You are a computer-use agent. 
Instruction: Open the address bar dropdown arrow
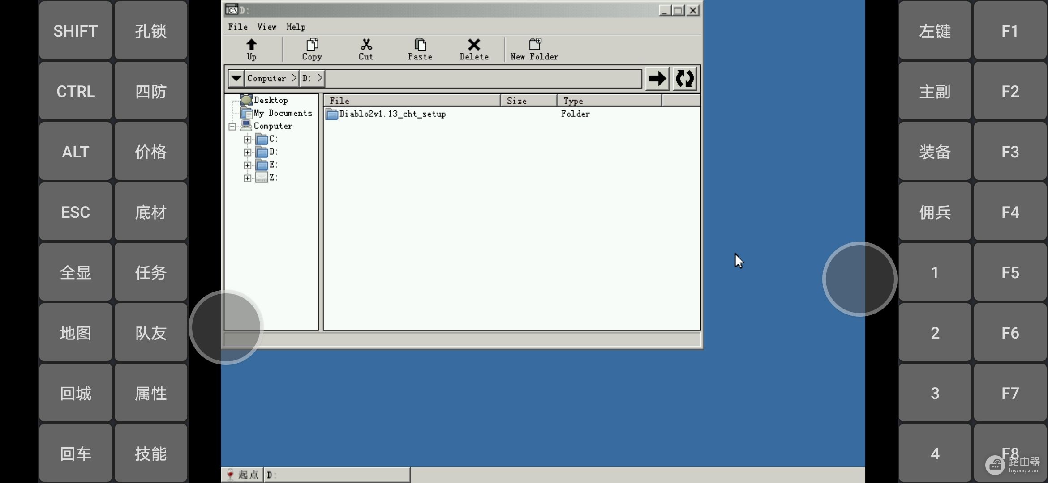[236, 79]
